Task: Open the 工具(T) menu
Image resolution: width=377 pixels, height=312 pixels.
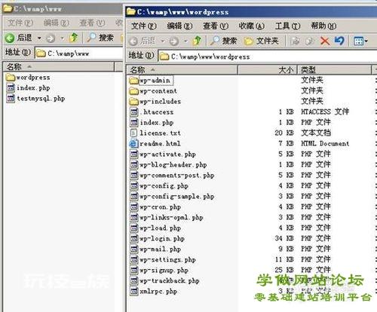Action: point(287,26)
